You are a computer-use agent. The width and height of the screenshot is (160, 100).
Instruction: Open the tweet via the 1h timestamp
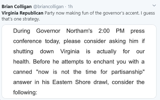[70, 7]
